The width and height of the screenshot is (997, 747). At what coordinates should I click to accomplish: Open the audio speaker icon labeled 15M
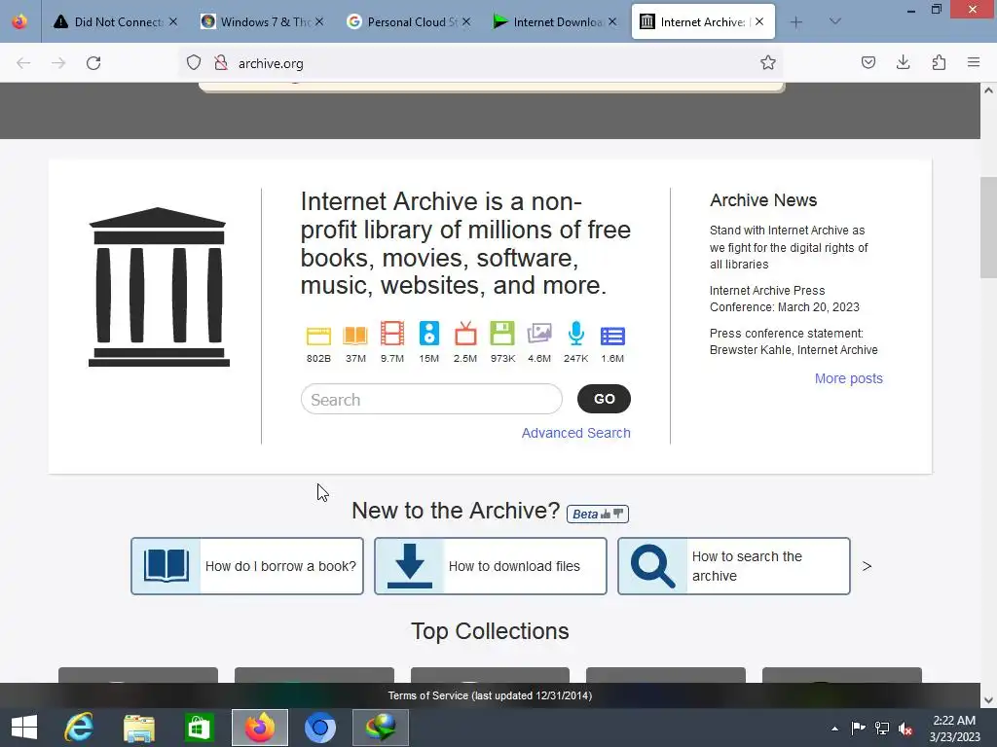pos(429,334)
